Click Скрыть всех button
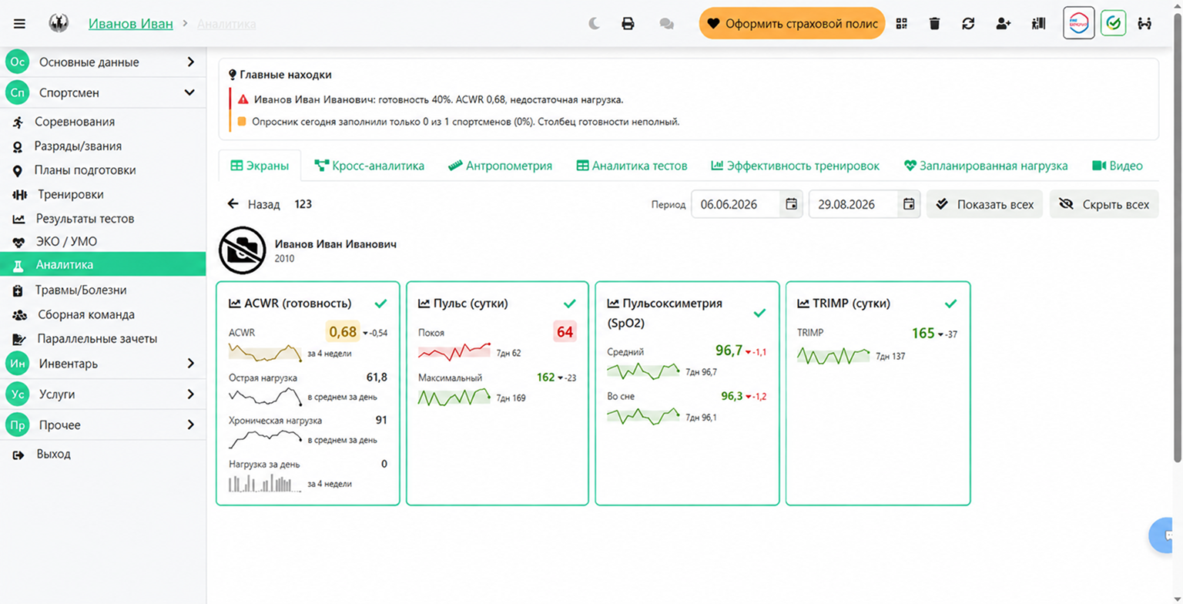Viewport: 1183px width, 604px height. (x=1104, y=204)
